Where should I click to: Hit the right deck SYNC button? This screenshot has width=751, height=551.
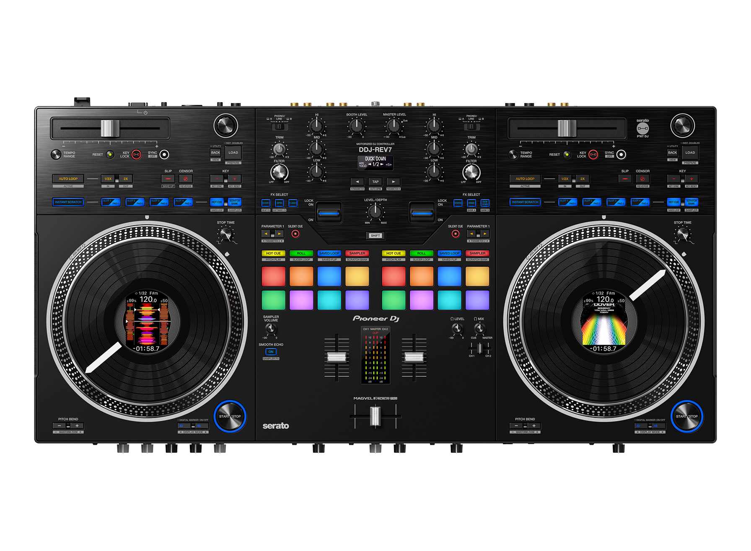point(621,154)
